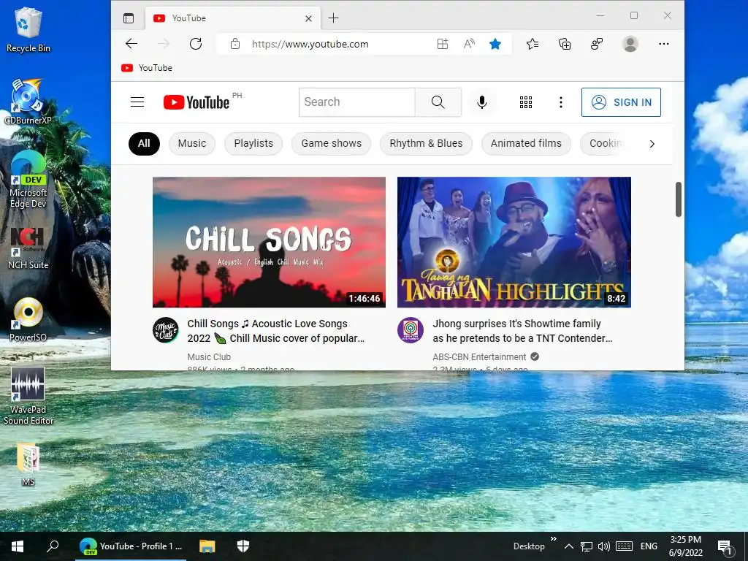Select the Game shows category chip

[331, 144]
